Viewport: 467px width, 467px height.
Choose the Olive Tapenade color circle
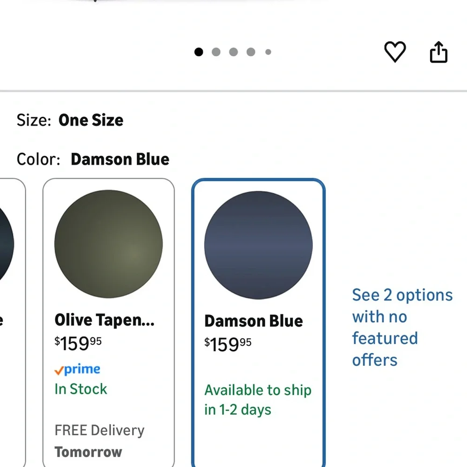click(108, 244)
